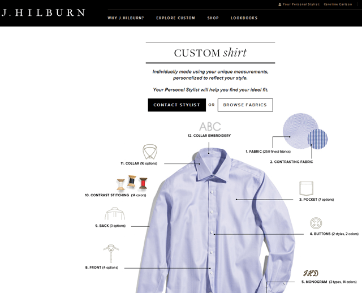This screenshot has height=293, width=362.
Task: Click the person icon beside Your Personal Stylist
Action: click(280, 4)
